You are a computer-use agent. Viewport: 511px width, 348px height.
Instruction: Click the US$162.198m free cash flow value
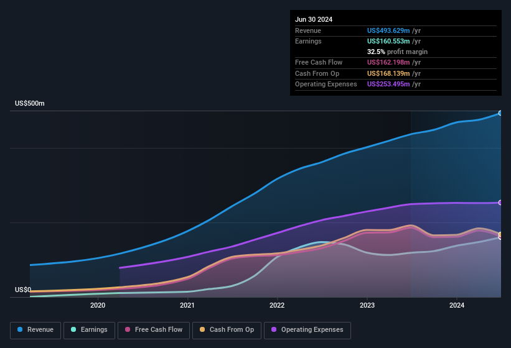(388, 62)
